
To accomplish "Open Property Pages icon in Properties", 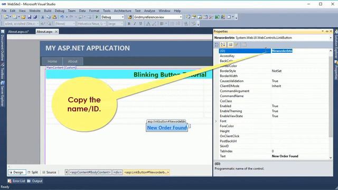I will pyautogui.click(x=244, y=44).
